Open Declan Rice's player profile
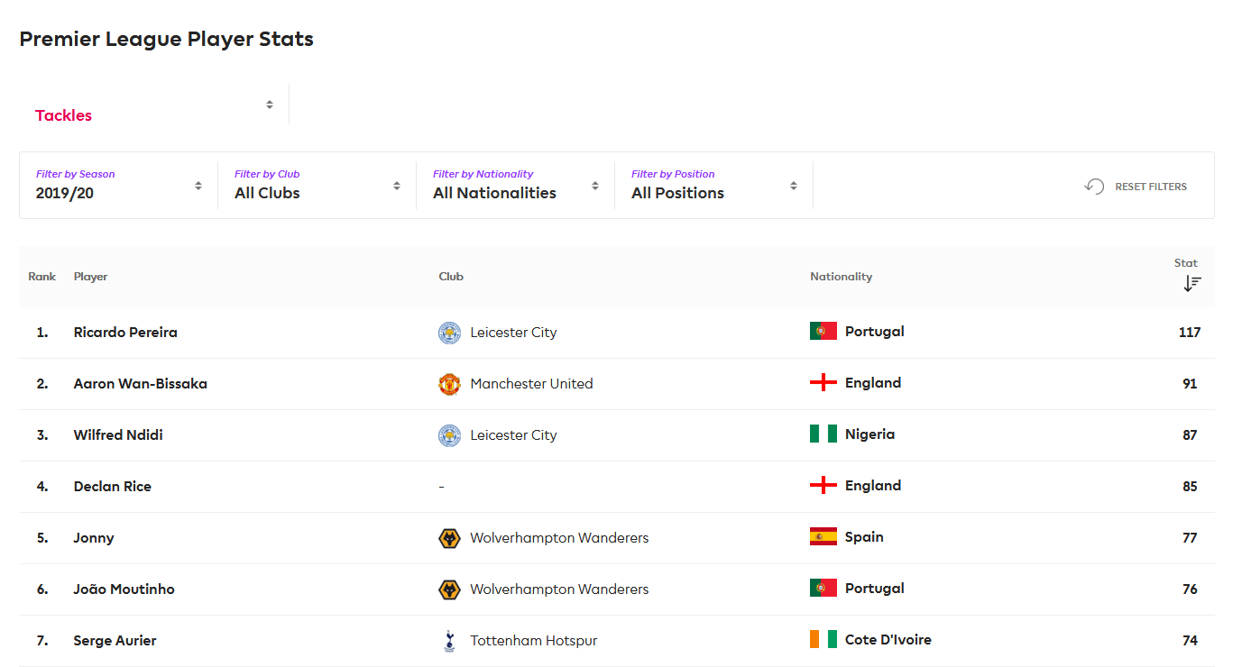The image size is (1242, 667). (113, 487)
